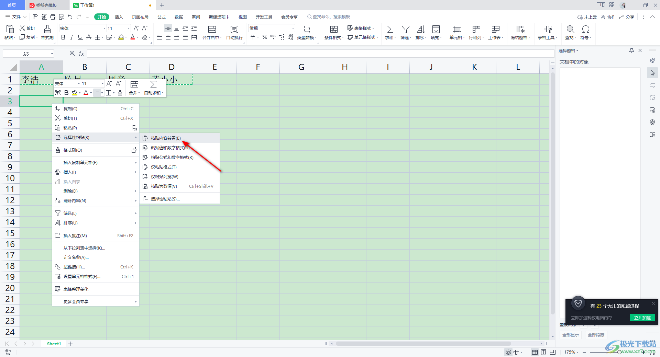The image size is (660, 357).
Task: Open the Name Box dropdown arrow
Action: point(52,54)
